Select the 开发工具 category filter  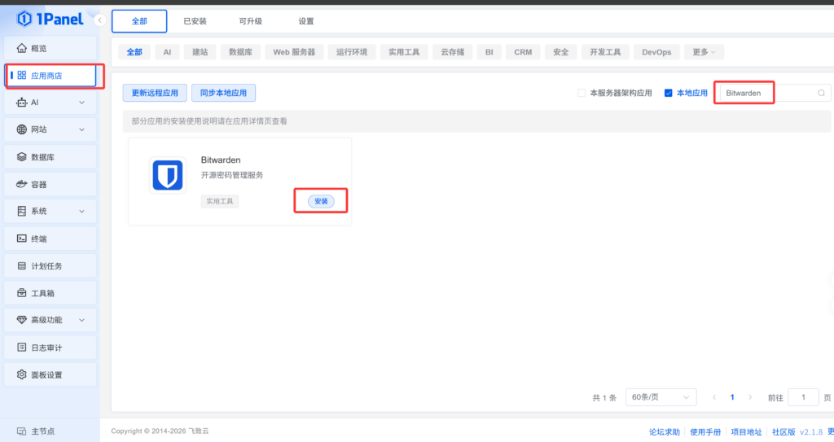(x=605, y=52)
